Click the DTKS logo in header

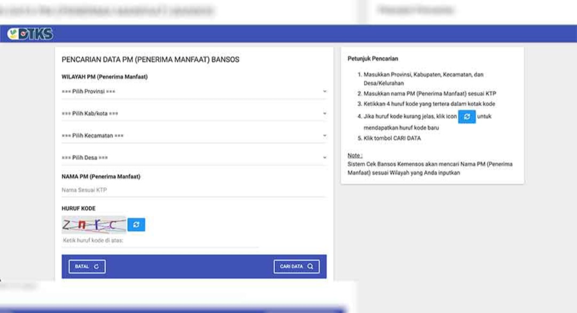(x=30, y=34)
